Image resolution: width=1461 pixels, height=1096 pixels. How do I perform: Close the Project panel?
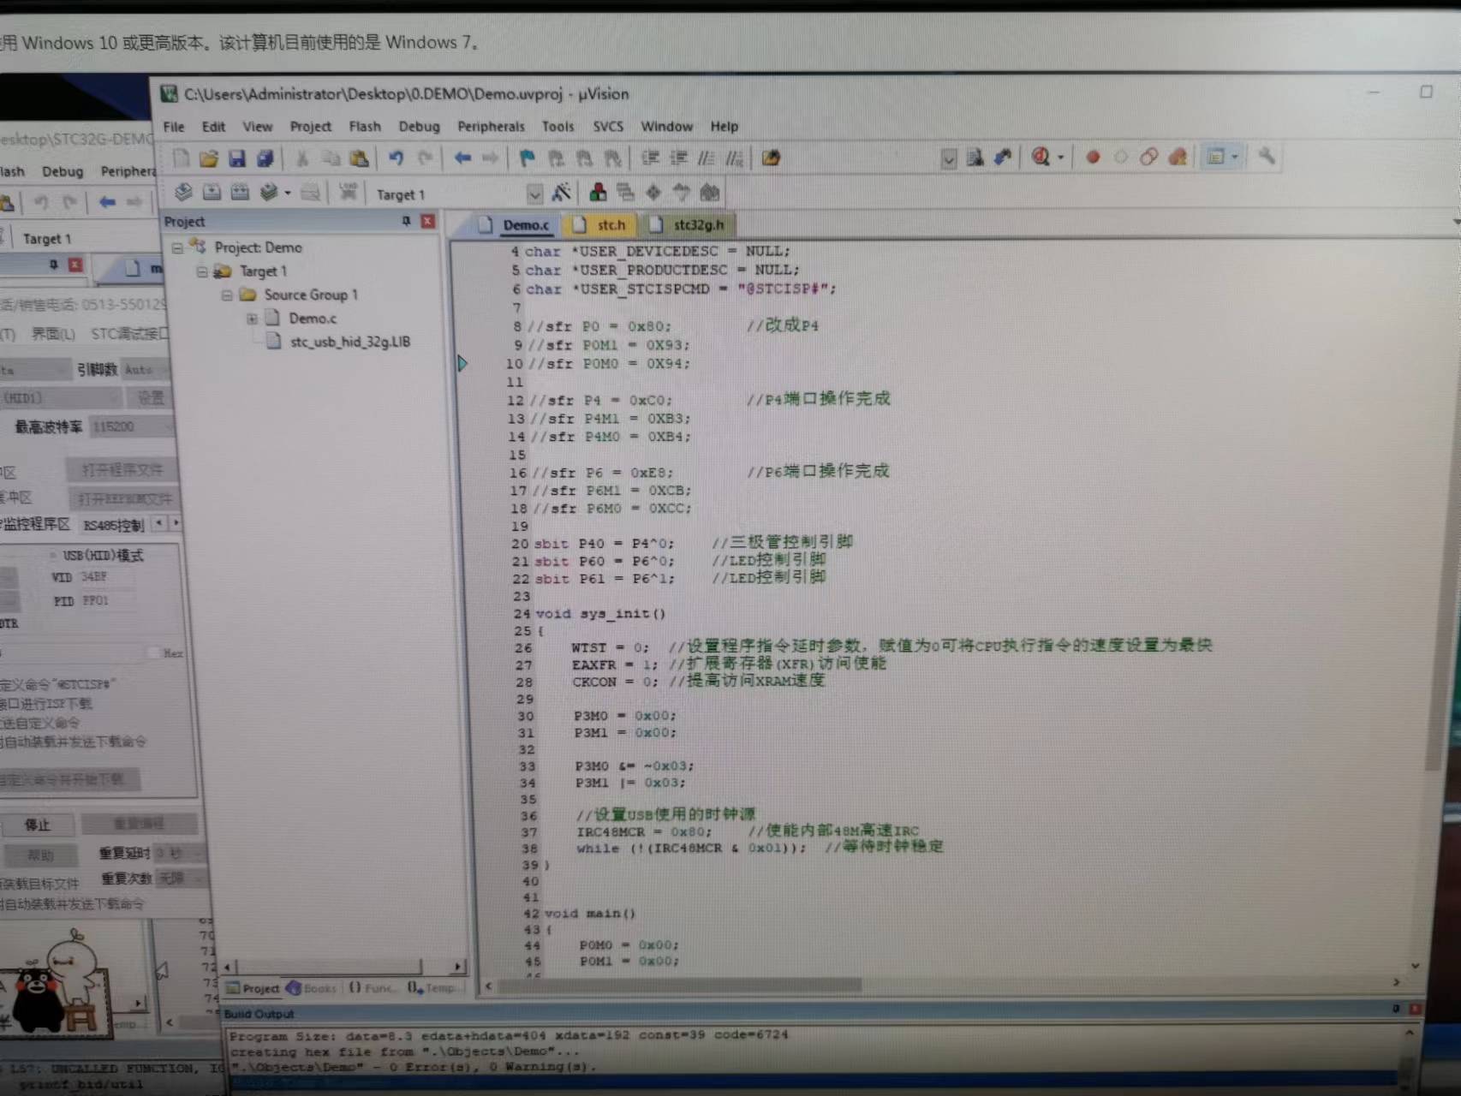point(427,221)
